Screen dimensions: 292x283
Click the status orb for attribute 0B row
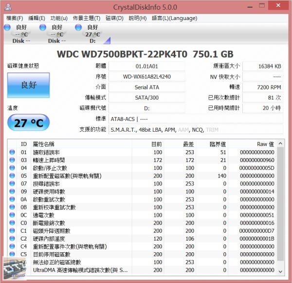[x=12, y=207]
